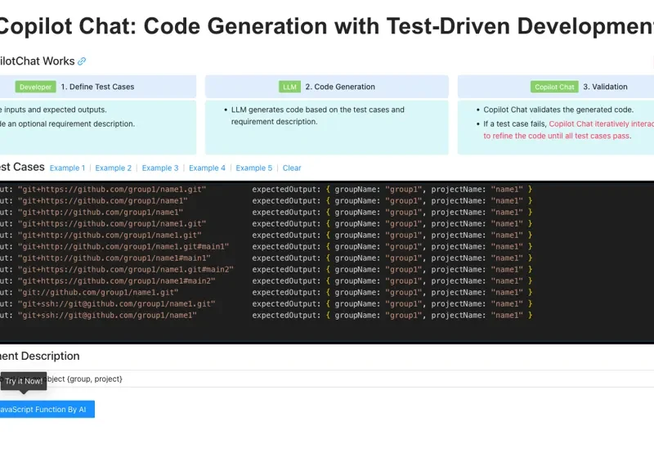The width and height of the screenshot is (654, 471).
Task: Load Example 5 test cases
Action: tap(254, 168)
